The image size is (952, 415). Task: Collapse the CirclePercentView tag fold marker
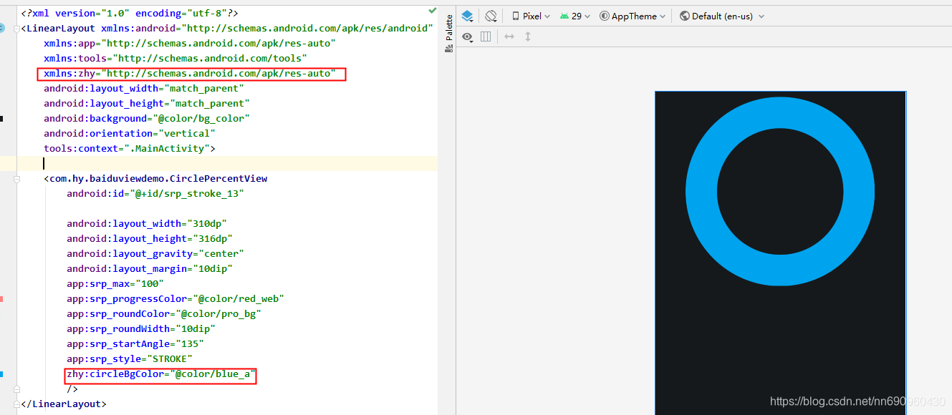tap(16, 179)
